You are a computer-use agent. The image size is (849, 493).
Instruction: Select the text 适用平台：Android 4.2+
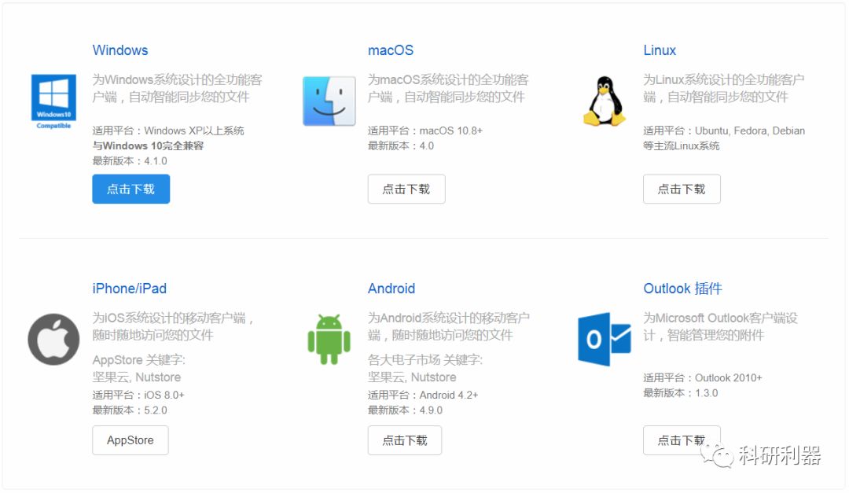423,395
